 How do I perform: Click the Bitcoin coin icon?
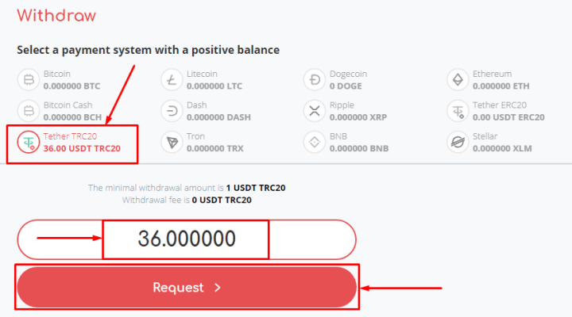point(29,79)
